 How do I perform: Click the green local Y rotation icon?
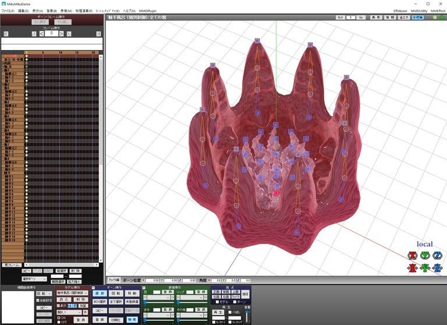tap(425, 255)
